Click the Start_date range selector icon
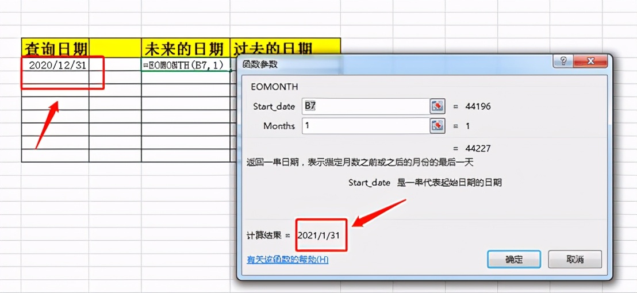The image size is (637, 293). pos(437,106)
